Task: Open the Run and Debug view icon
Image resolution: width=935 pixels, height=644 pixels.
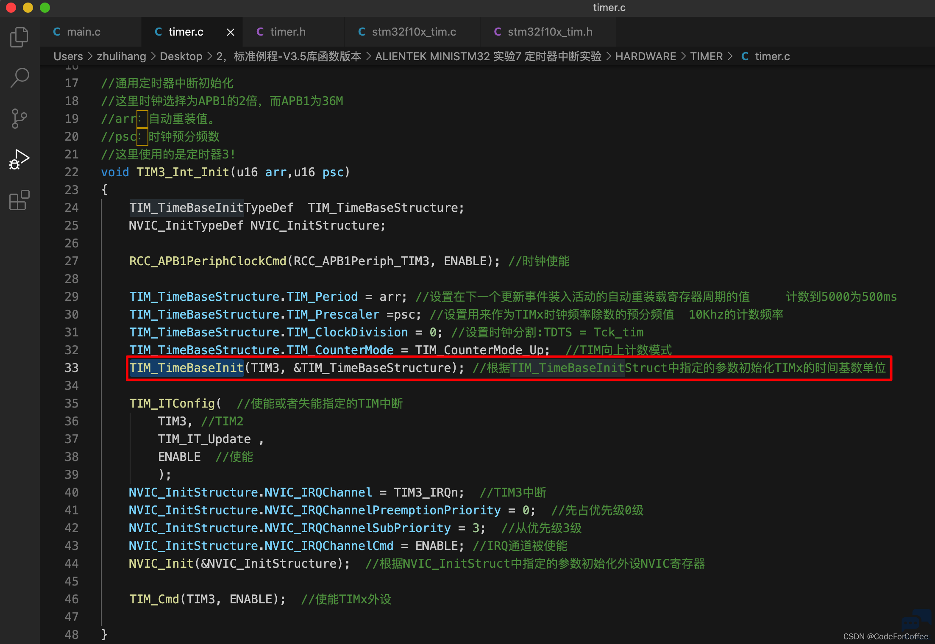Action: pos(19,159)
